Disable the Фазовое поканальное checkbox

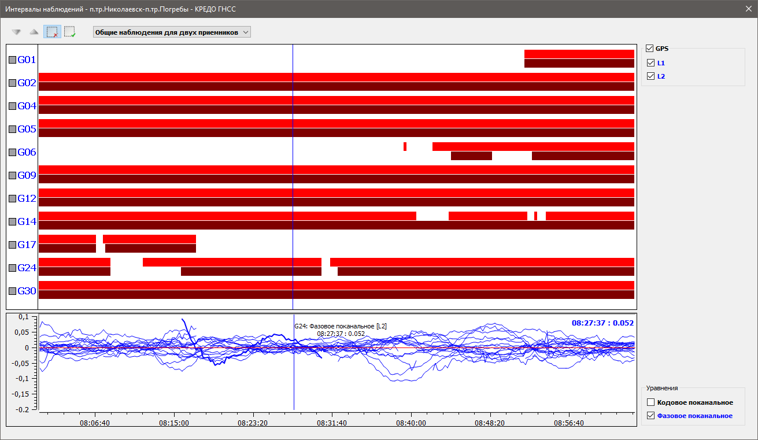pyautogui.click(x=651, y=416)
